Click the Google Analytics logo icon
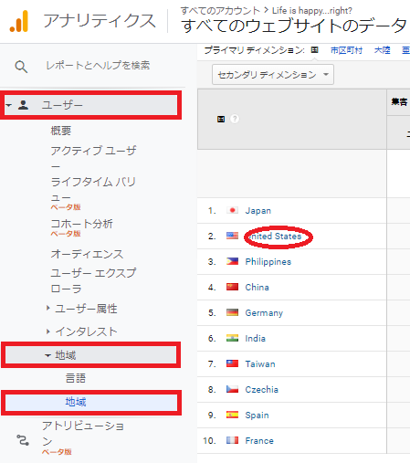The height and width of the screenshot is (463, 410). coord(19,21)
